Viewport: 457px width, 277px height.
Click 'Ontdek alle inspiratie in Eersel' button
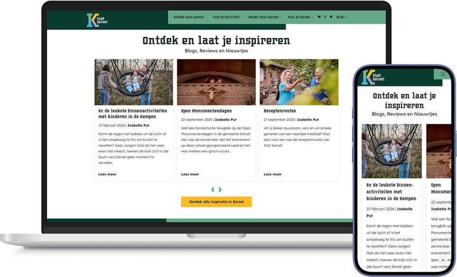pyautogui.click(x=216, y=201)
